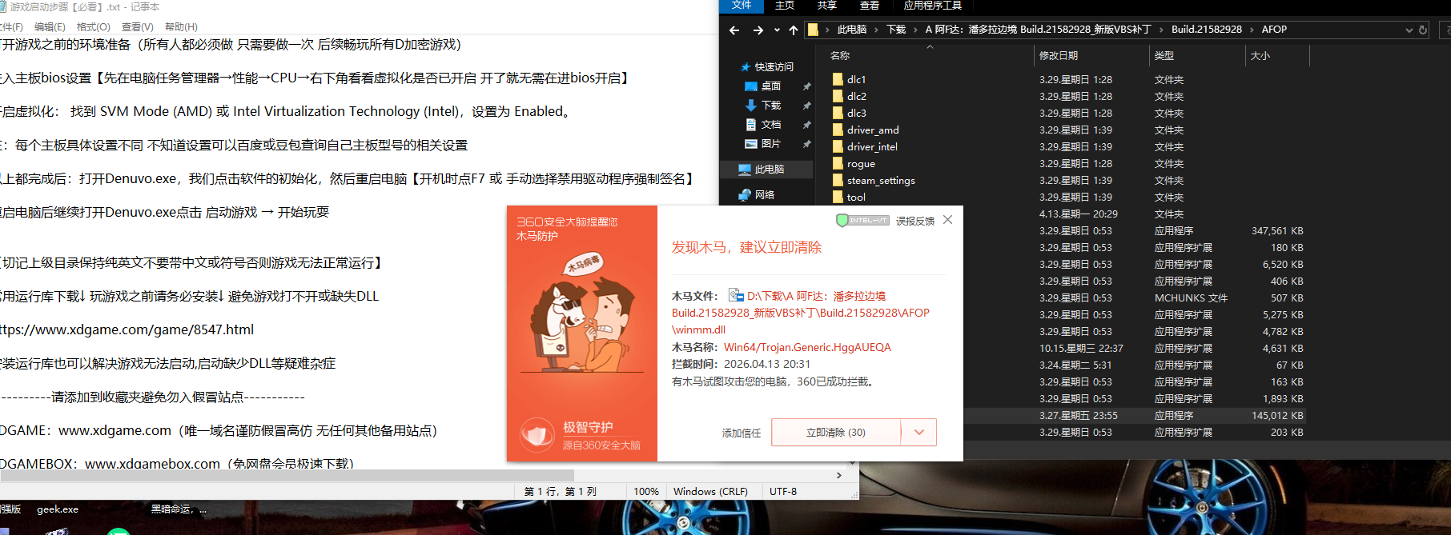Viewport: 1451px width, 535px height.
Task: Click the Notepad horizontal scrollbar thumb
Action: pyautogui.click(x=287, y=475)
